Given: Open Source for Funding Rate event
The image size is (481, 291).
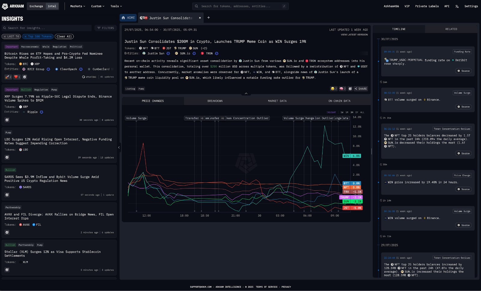Looking at the screenshot, I should tap(463, 71).
